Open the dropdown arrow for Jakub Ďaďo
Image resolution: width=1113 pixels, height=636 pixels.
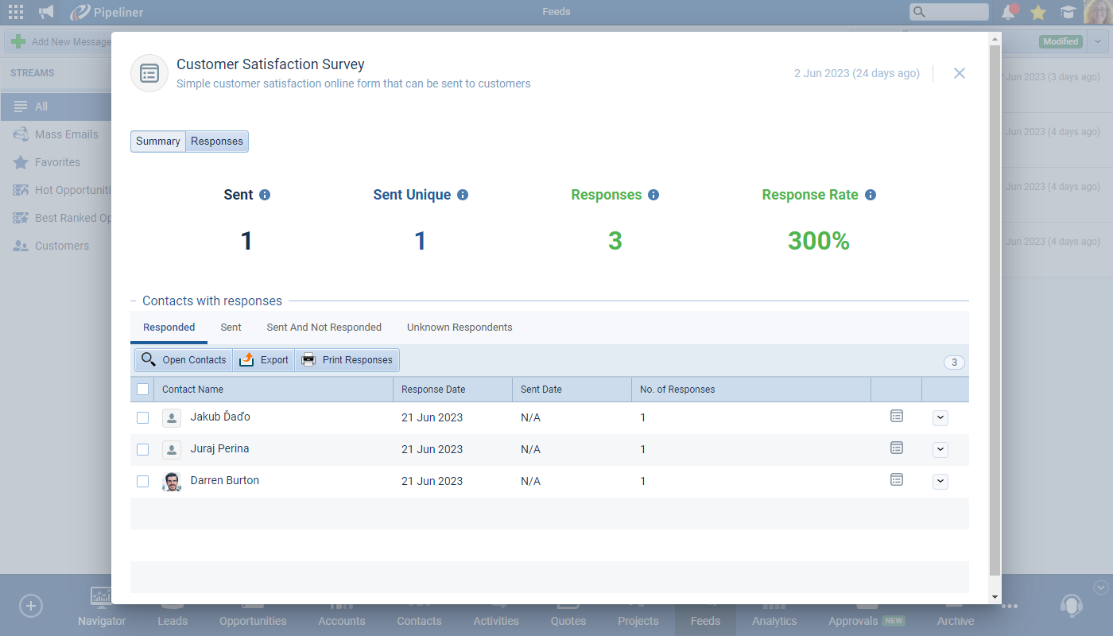940,417
